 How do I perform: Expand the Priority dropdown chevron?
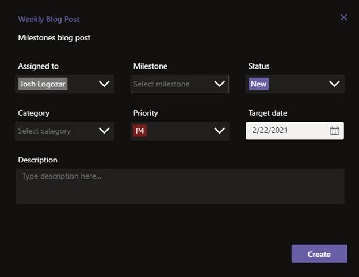coord(220,131)
